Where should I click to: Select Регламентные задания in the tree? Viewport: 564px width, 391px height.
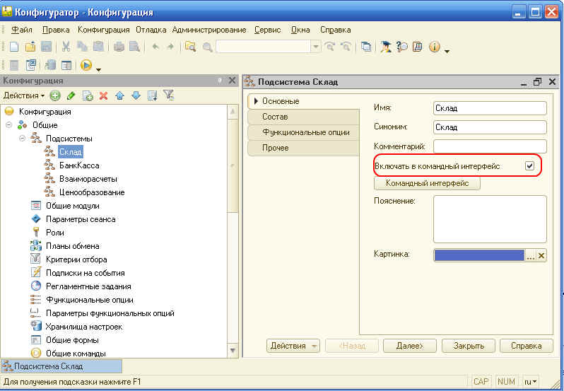pos(88,286)
